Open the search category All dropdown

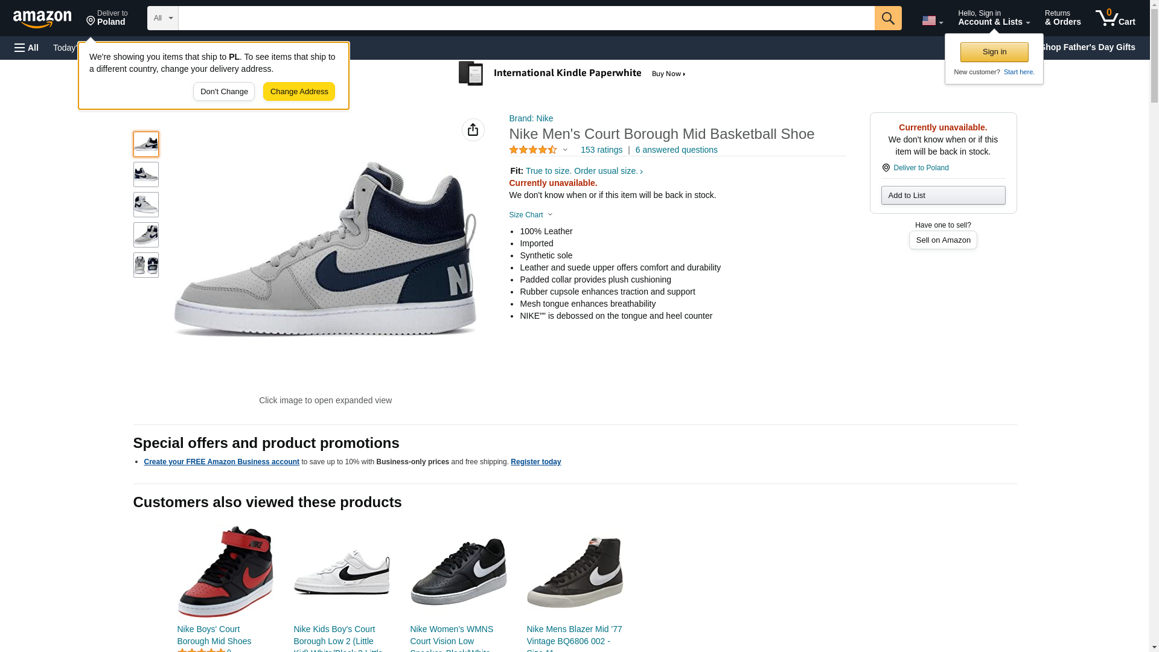click(x=162, y=18)
